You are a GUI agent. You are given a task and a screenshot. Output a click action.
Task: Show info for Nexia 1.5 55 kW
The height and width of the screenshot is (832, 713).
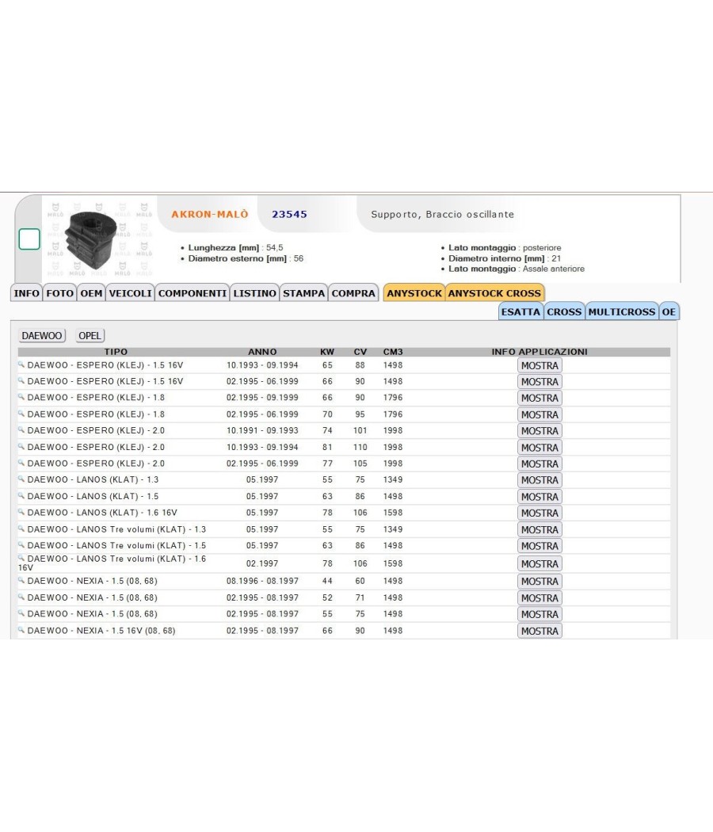540,614
